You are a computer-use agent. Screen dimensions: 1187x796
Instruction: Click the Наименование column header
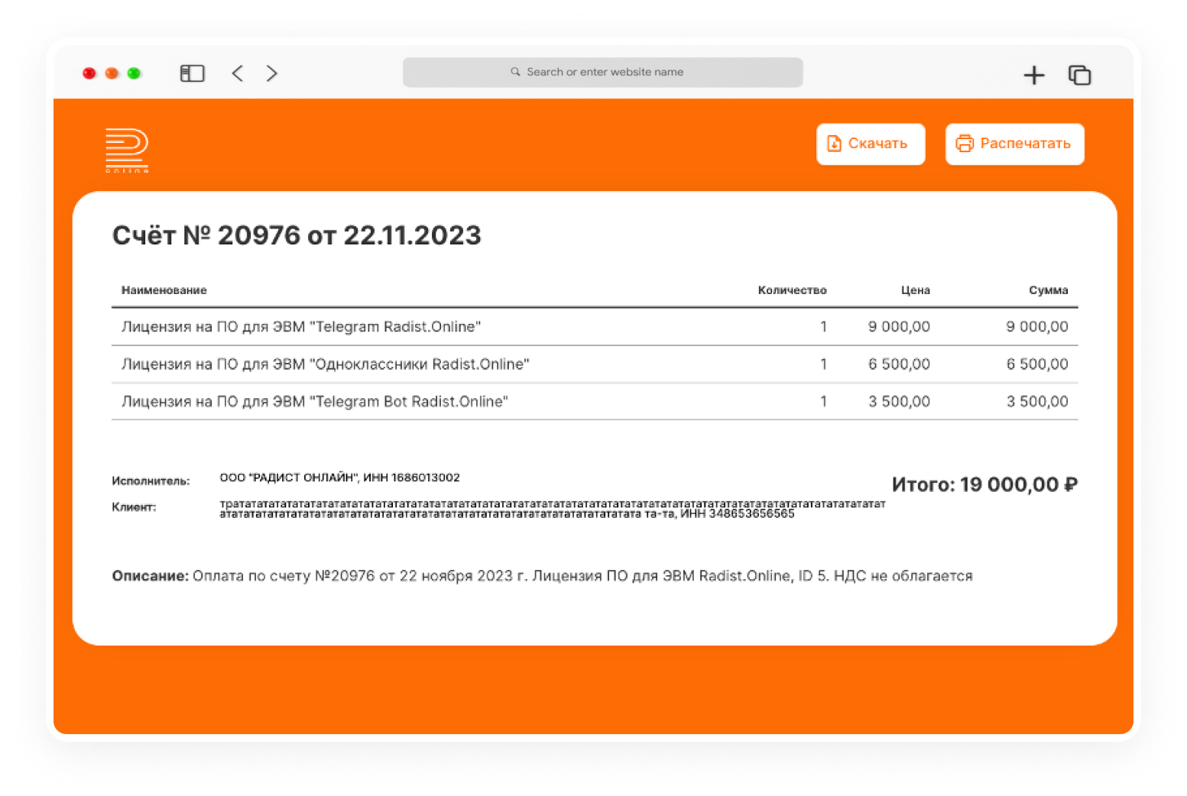point(164,290)
